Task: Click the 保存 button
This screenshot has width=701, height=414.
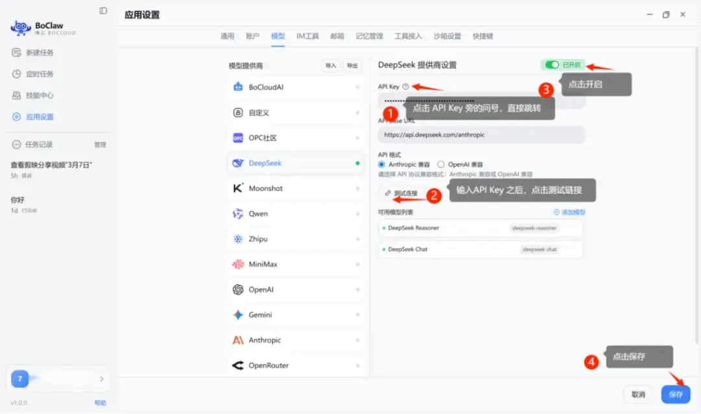Action: (676, 395)
